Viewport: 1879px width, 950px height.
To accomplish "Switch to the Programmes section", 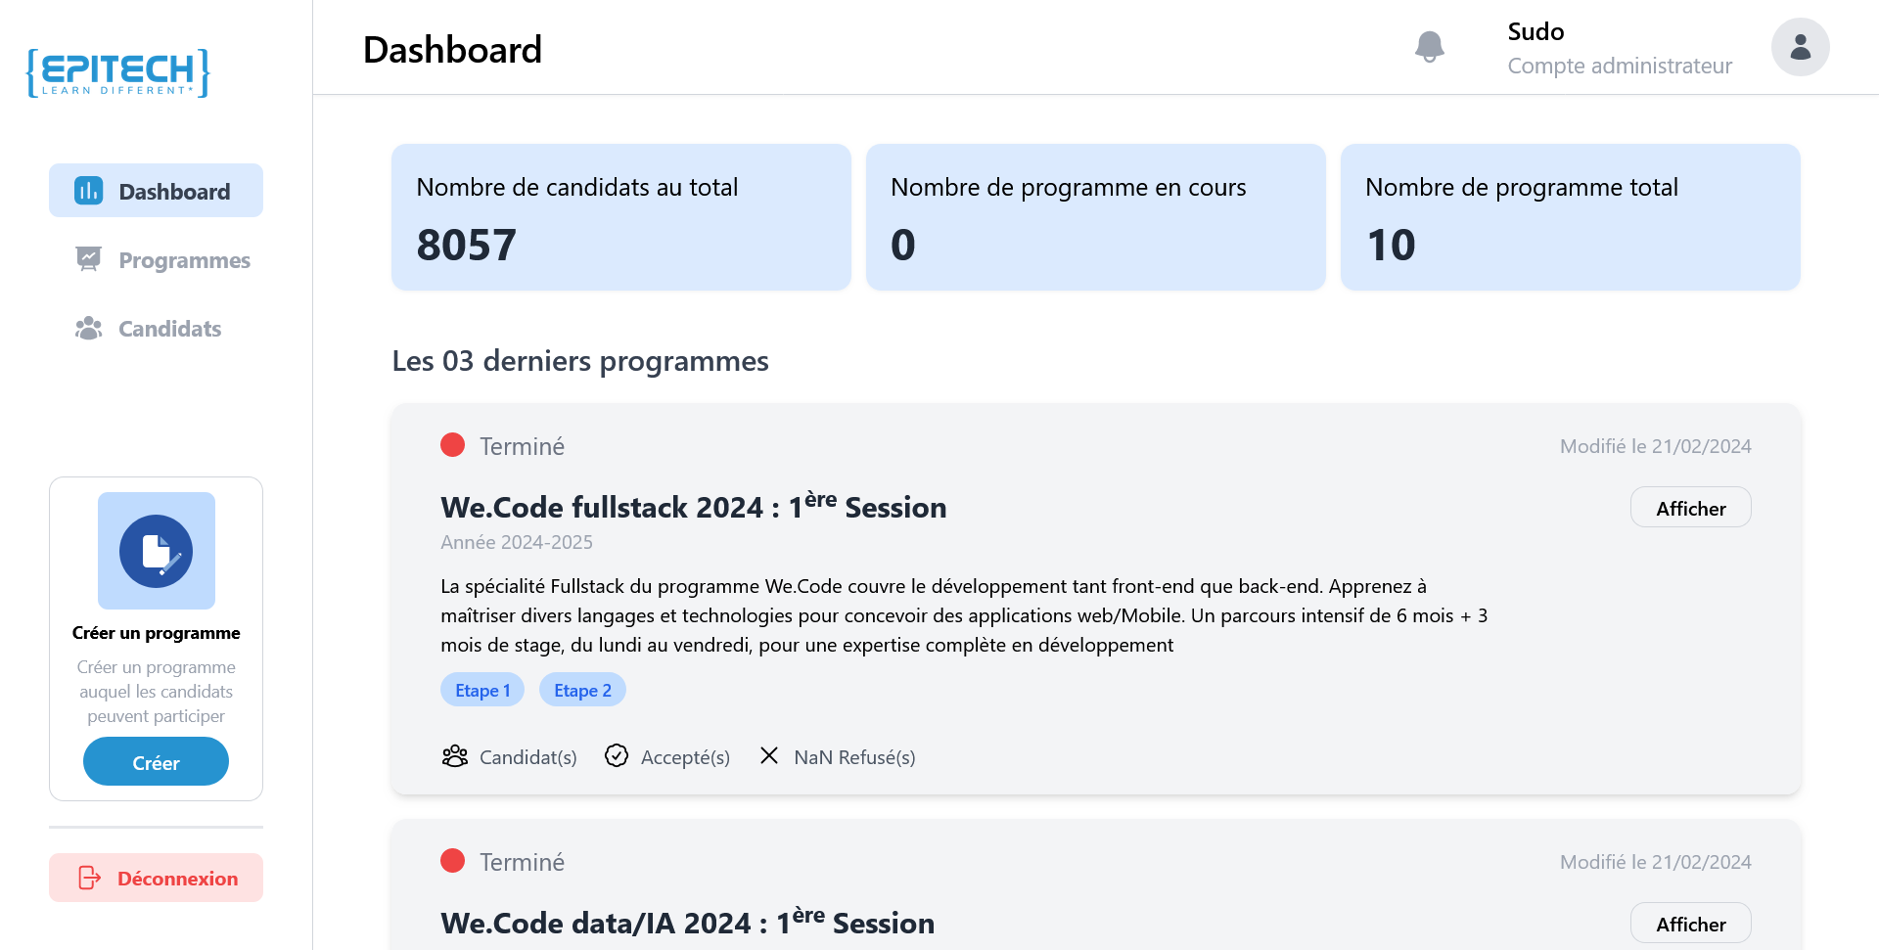I will pyautogui.click(x=183, y=259).
